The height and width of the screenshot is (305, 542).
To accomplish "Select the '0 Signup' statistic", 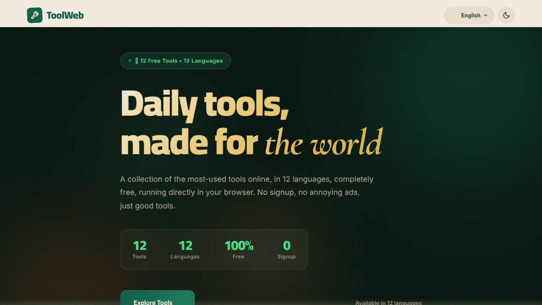I will tap(287, 250).
